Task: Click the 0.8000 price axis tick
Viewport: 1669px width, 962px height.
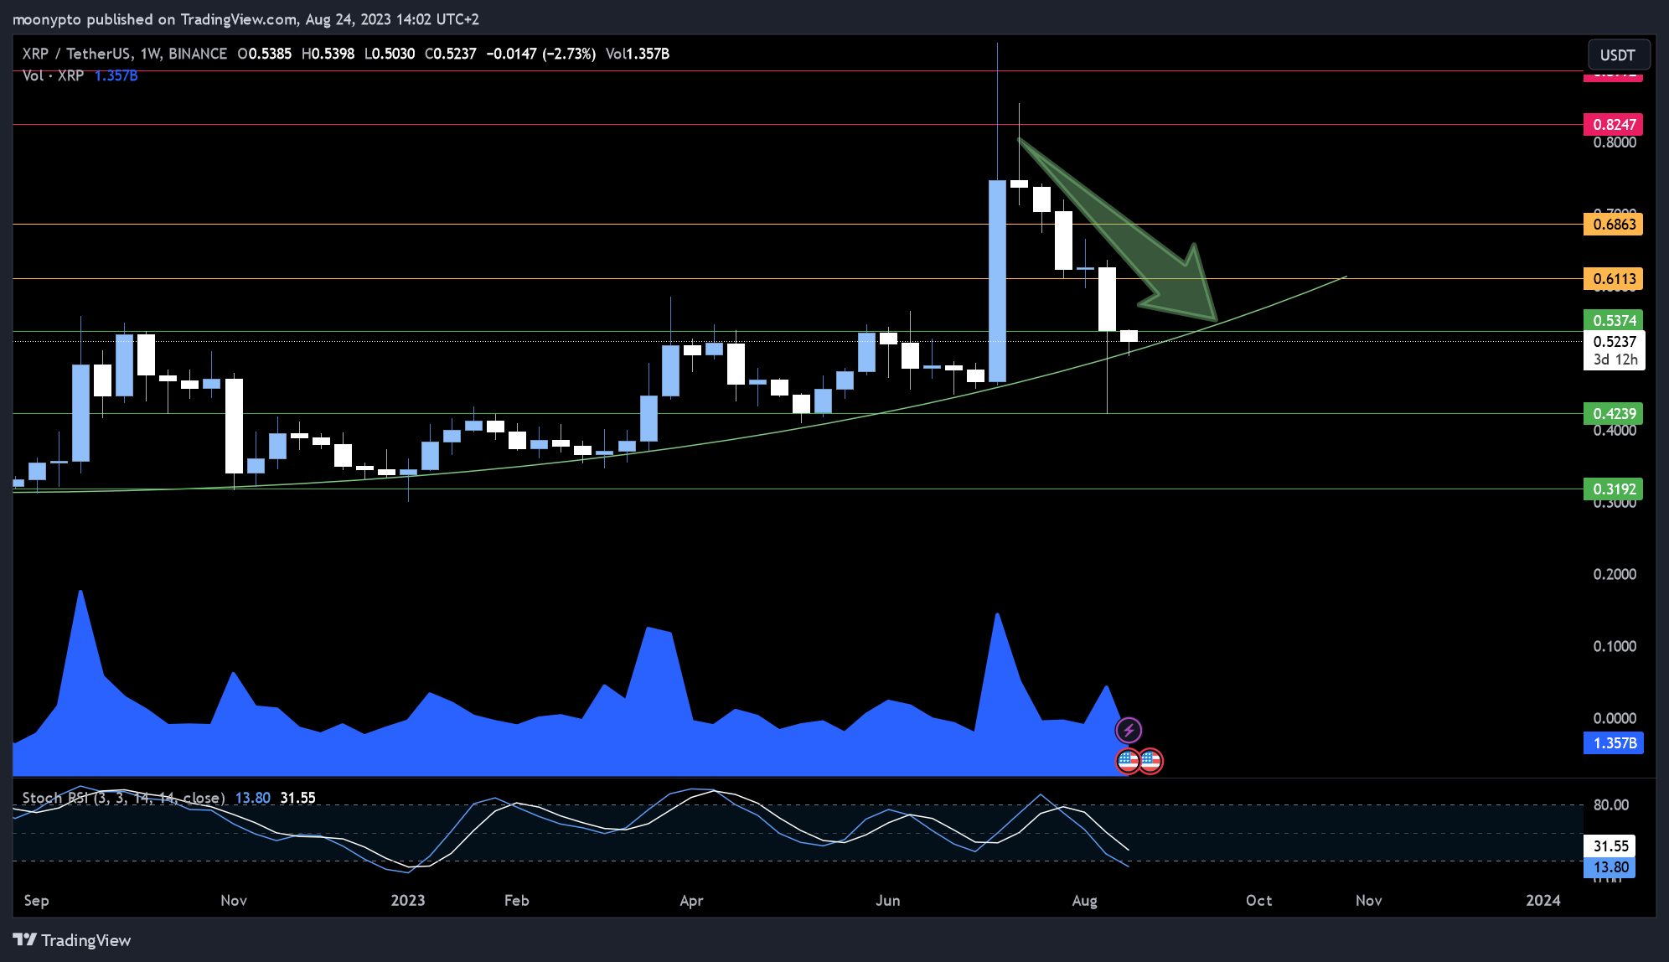Action: [1614, 142]
